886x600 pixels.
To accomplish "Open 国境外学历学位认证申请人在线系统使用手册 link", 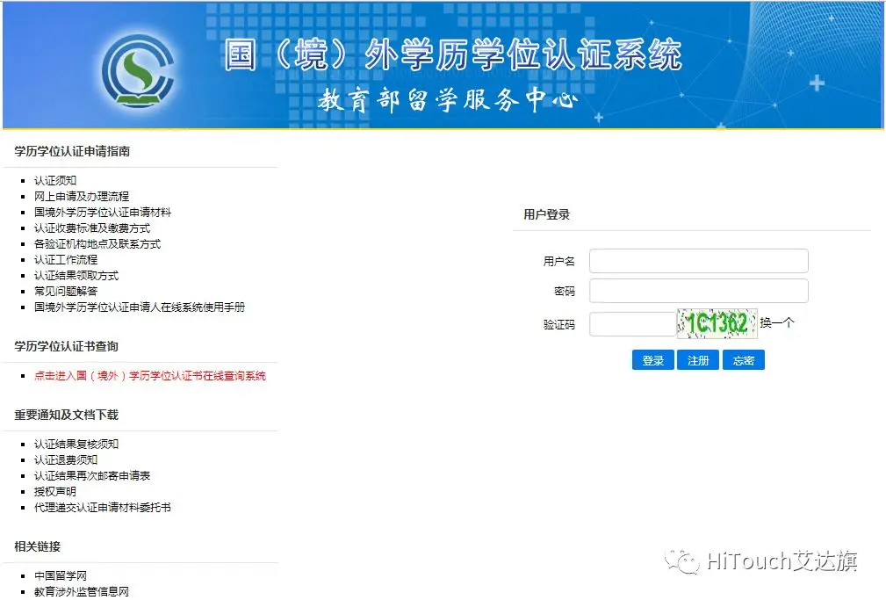I will pos(140,307).
